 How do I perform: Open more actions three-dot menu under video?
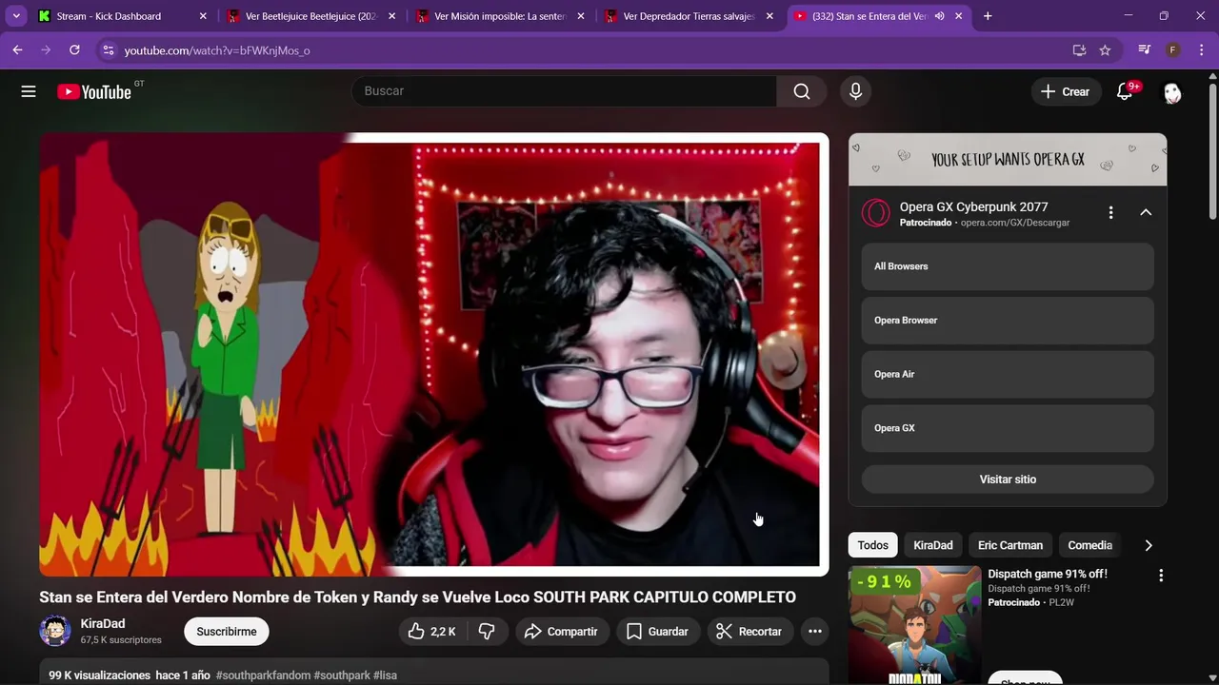point(815,632)
